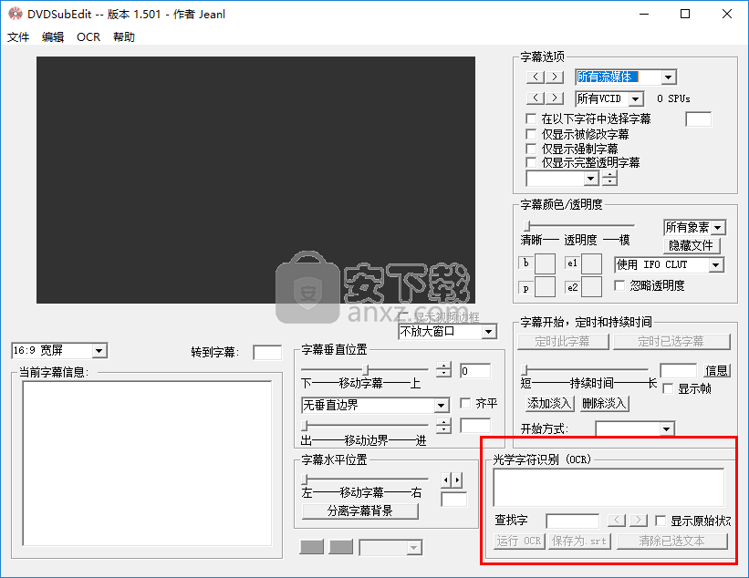Click the 转到字幕 input field
The image size is (749, 578).
pos(267,353)
